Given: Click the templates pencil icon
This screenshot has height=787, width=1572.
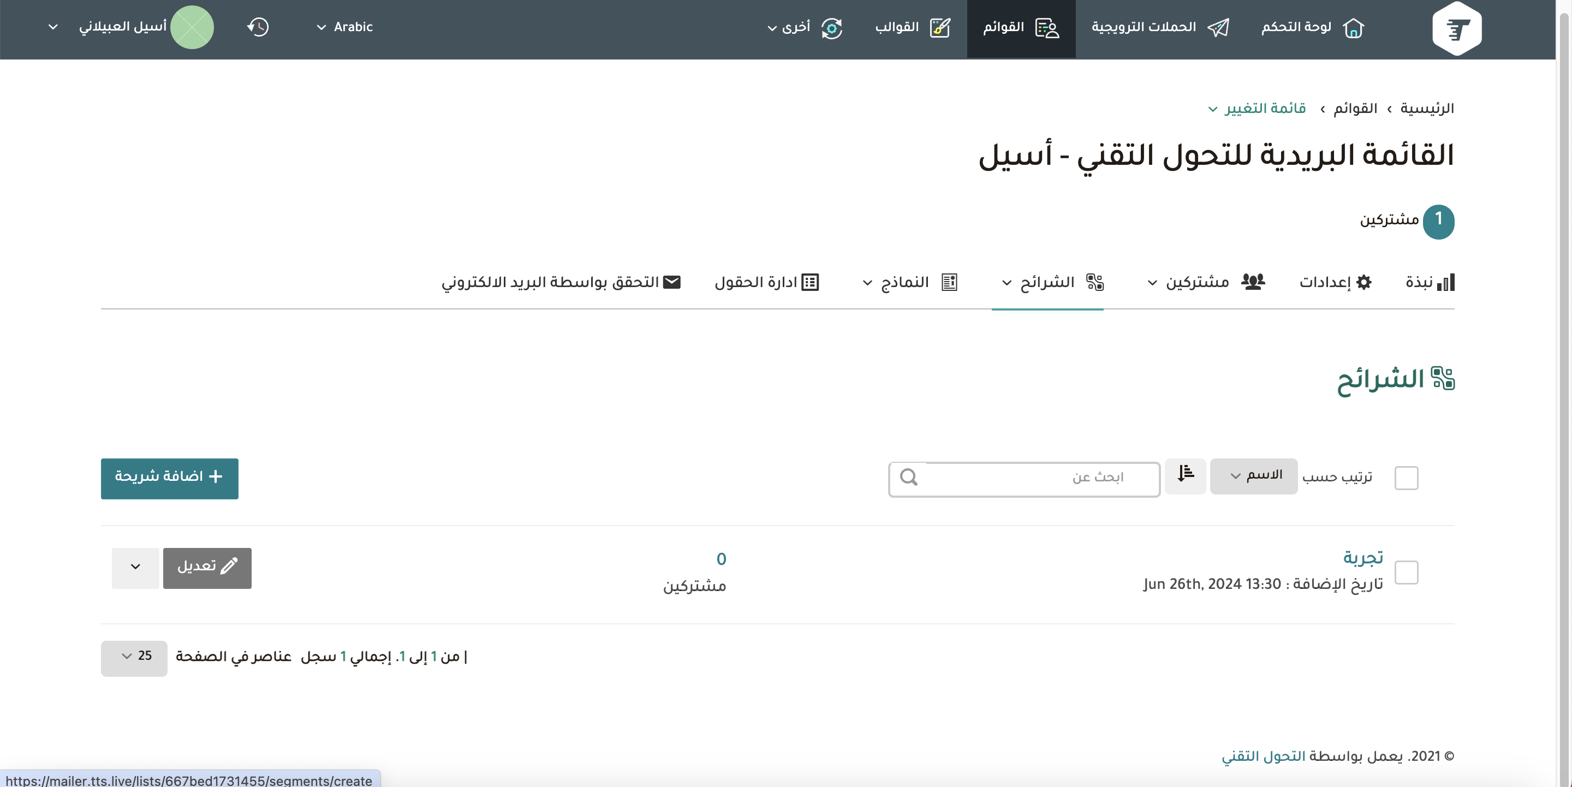Looking at the screenshot, I should tap(940, 28).
